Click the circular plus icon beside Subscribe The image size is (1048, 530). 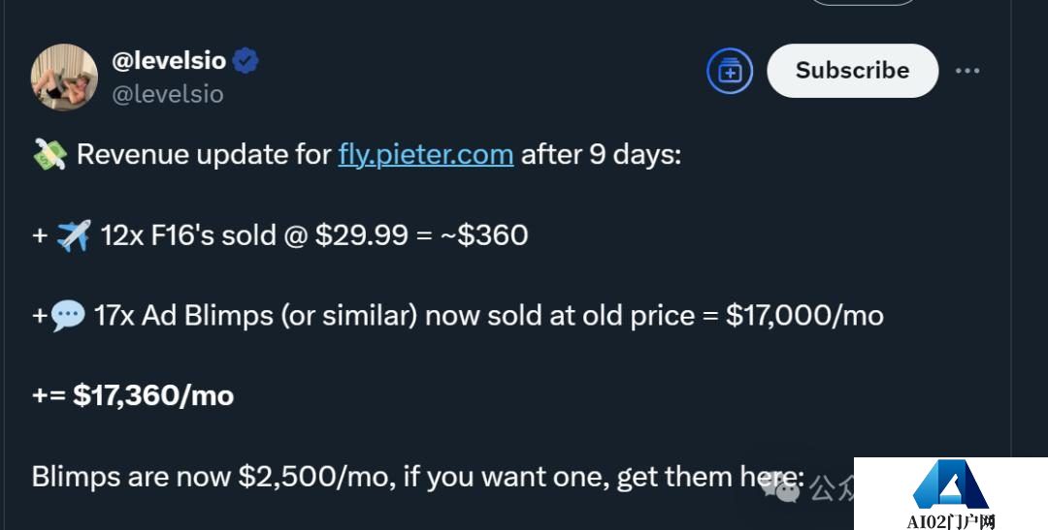click(x=730, y=71)
